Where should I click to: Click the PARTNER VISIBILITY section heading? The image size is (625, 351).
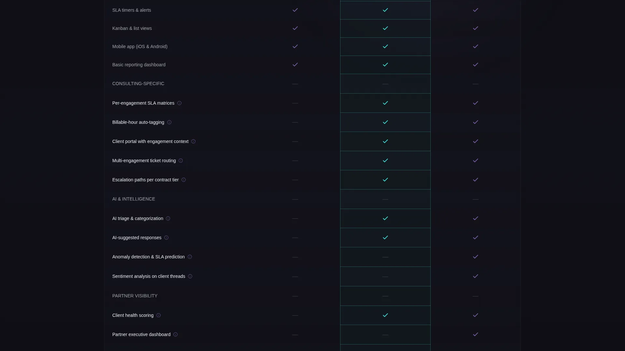[x=135, y=296]
